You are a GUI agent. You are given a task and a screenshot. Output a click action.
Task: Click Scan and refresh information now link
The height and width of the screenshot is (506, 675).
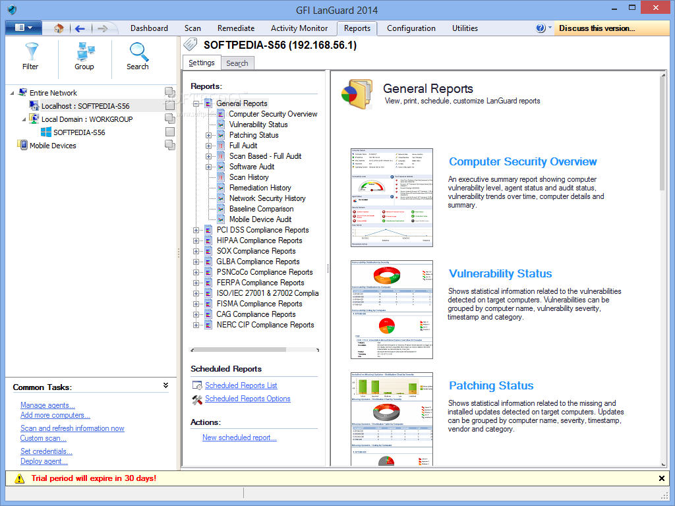point(73,428)
